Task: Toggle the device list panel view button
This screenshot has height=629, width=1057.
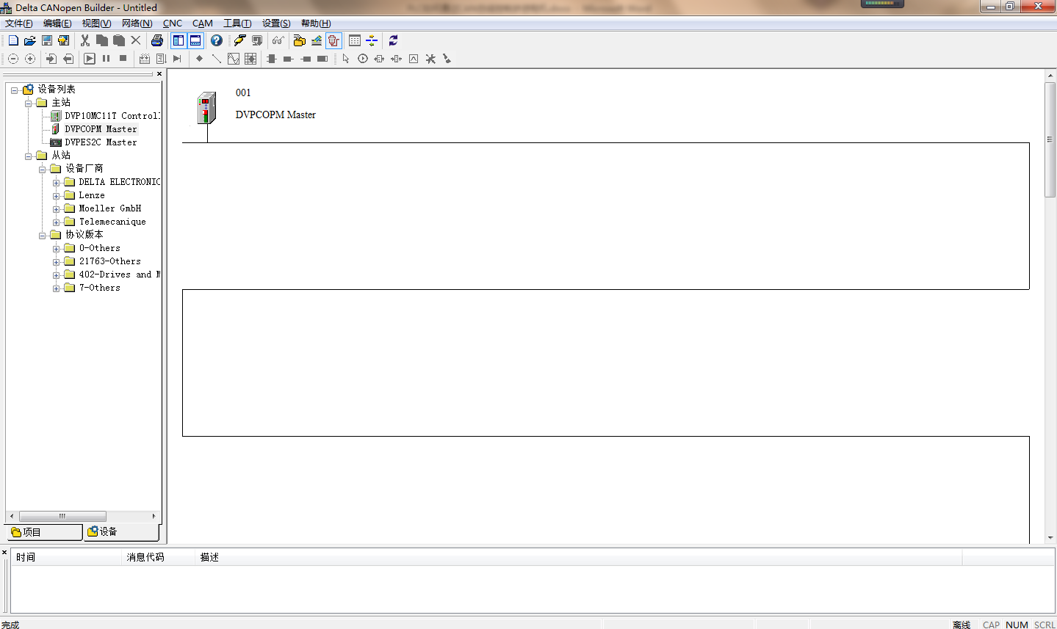Action: coord(178,40)
